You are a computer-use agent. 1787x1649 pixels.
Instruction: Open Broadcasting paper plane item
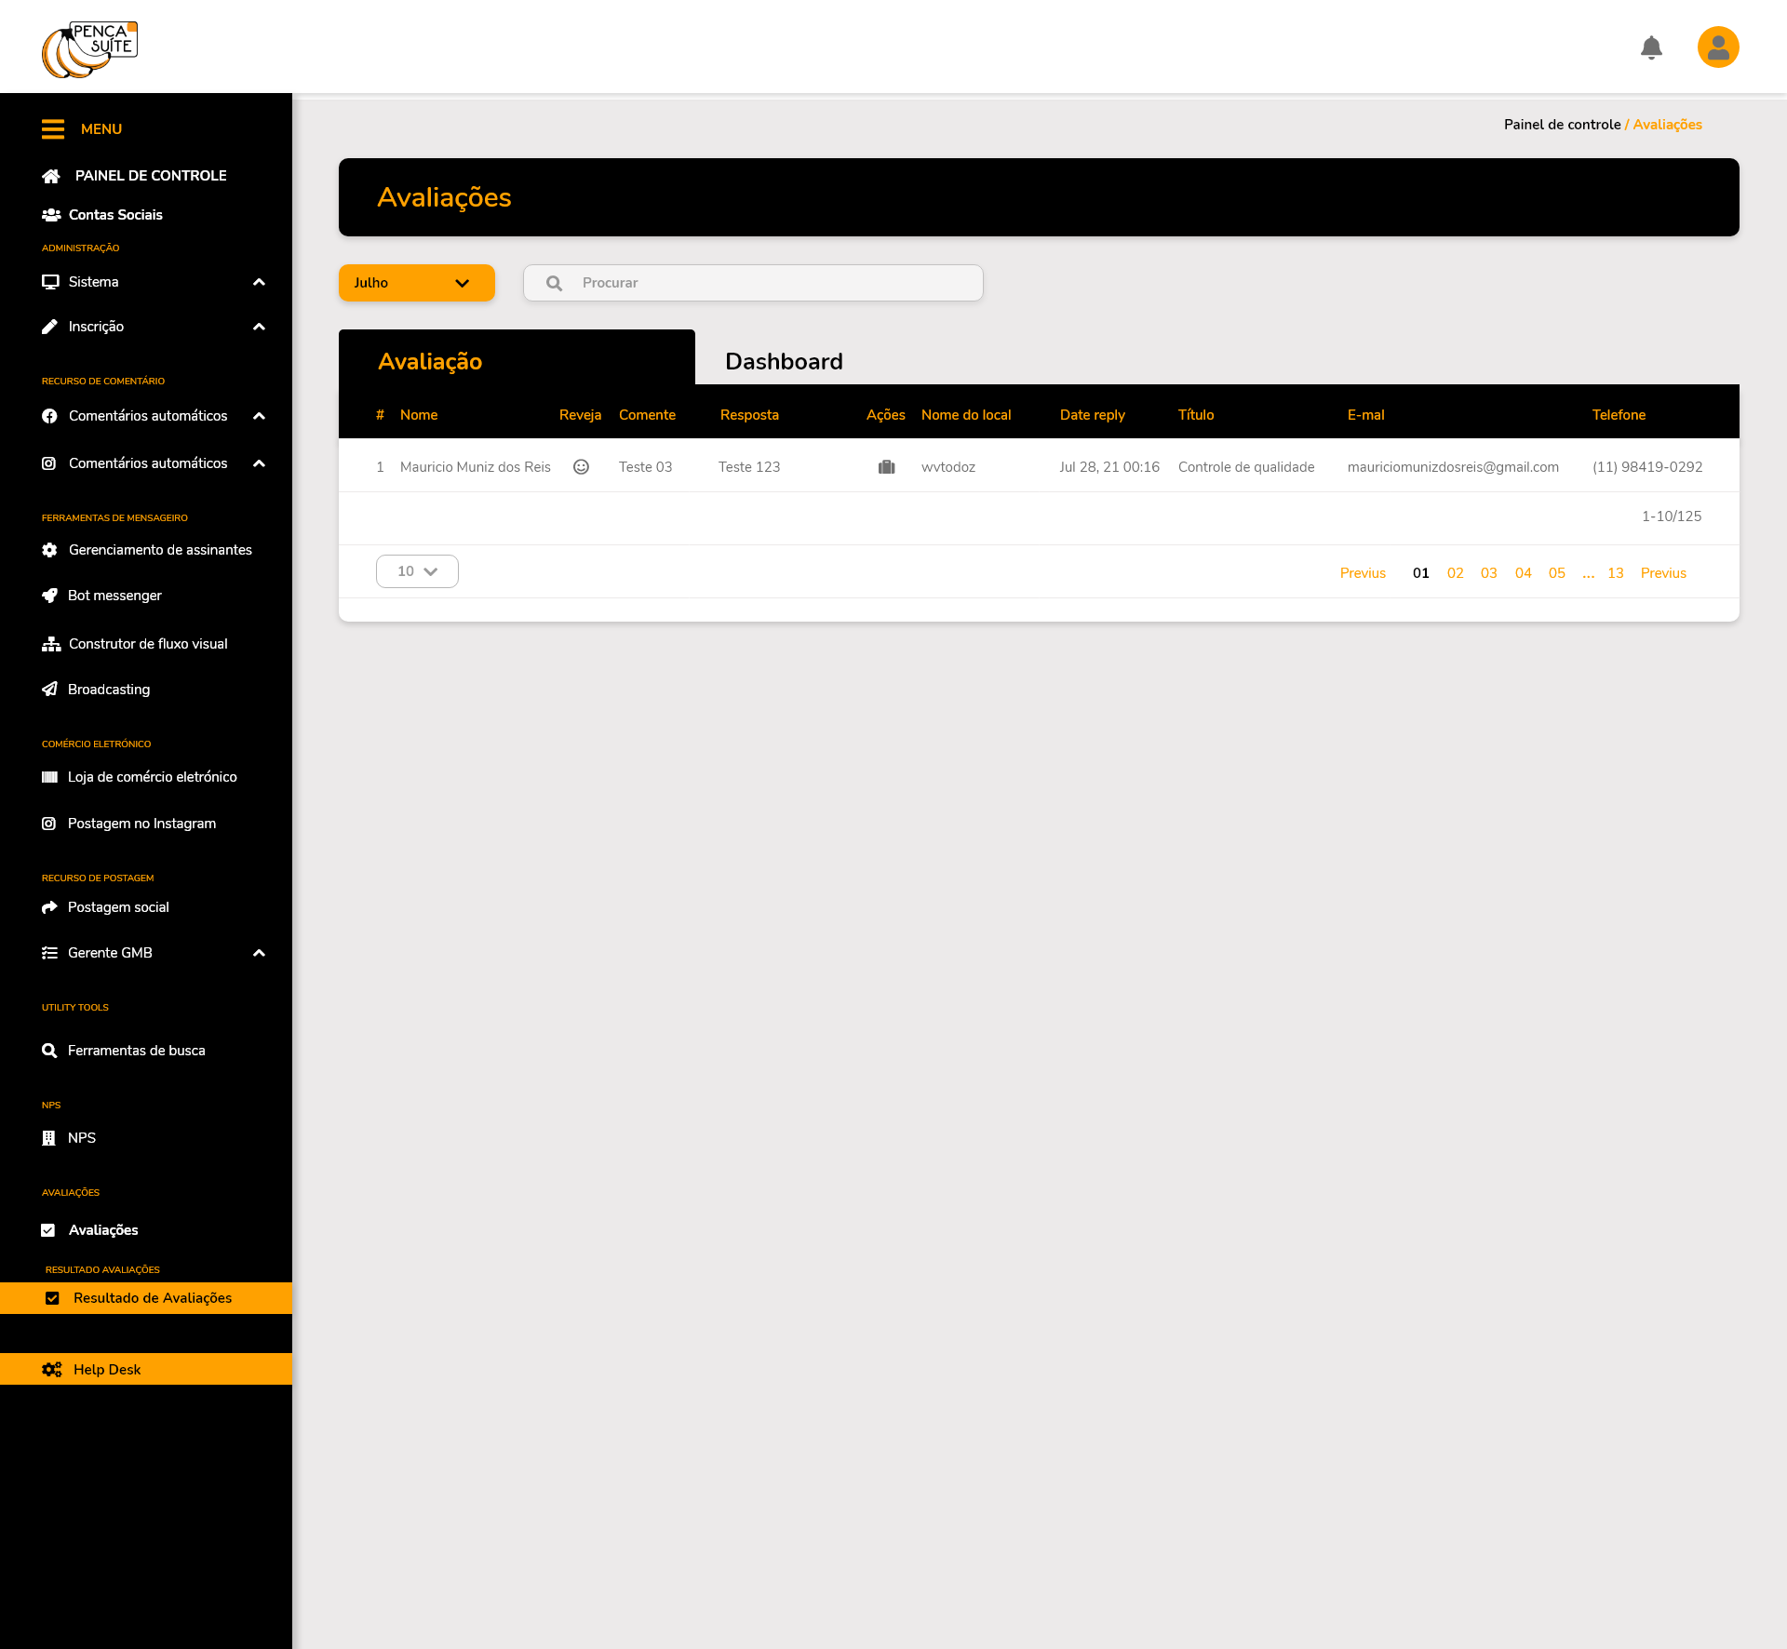click(108, 690)
